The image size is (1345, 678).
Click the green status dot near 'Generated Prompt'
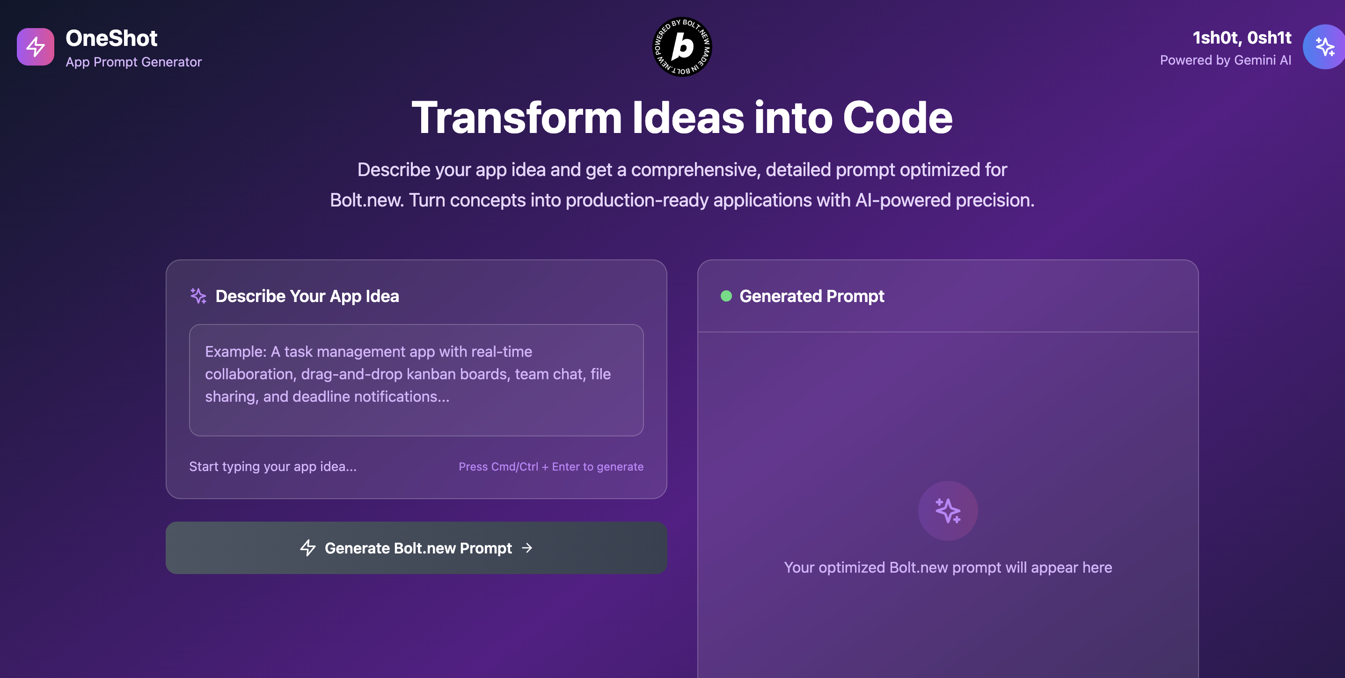(x=726, y=295)
